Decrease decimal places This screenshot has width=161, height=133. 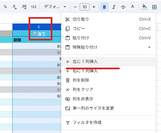tap(15, 7)
